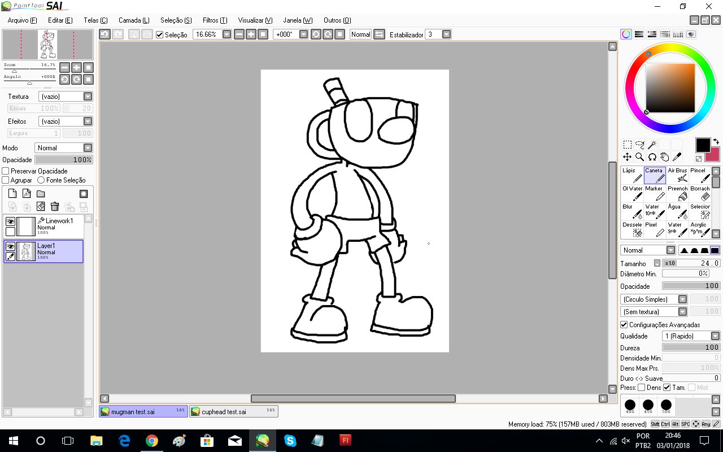Open the Filtros menu
This screenshot has height=452, width=723.
pos(215,20)
